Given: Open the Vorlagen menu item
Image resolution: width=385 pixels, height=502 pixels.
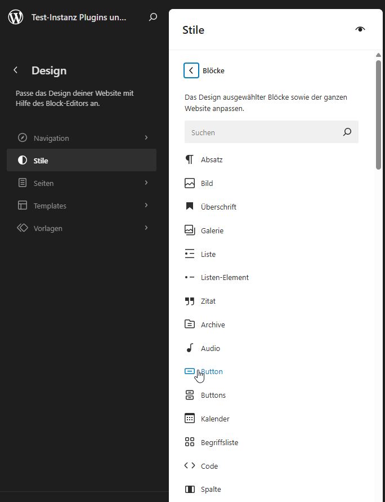Looking at the screenshot, I should click(x=82, y=228).
